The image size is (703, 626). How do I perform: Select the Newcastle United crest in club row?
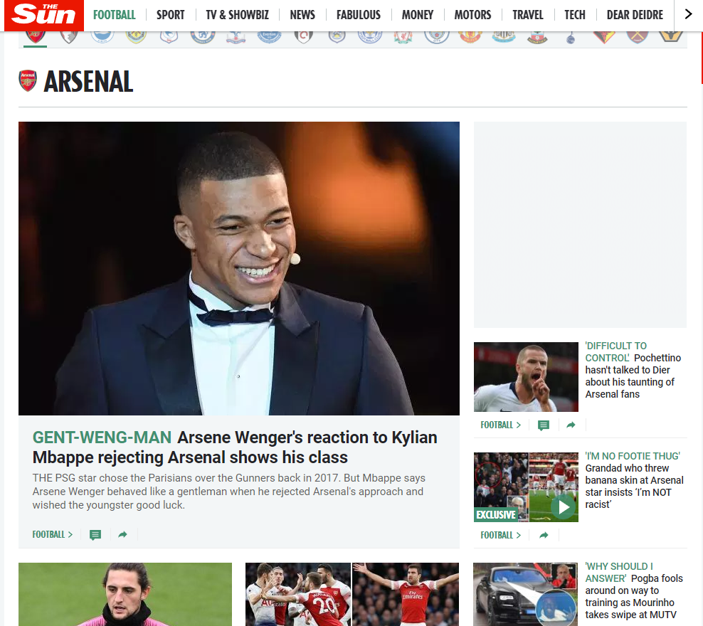[x=504, y=37]
